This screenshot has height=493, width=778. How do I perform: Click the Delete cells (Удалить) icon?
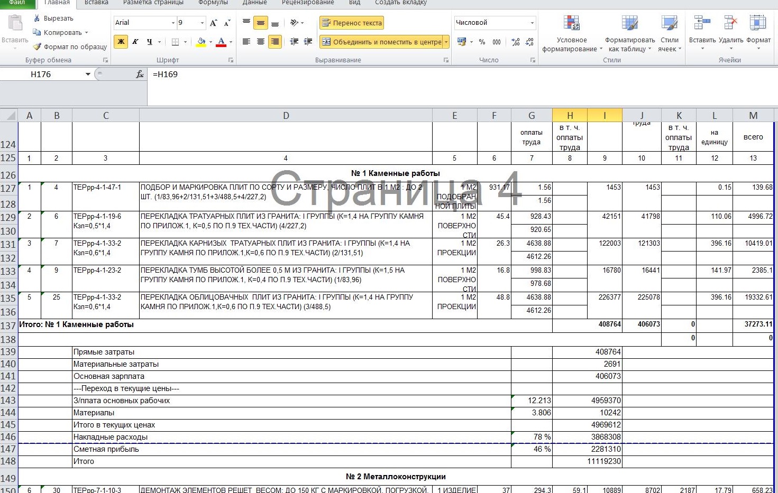pos(730,23)
